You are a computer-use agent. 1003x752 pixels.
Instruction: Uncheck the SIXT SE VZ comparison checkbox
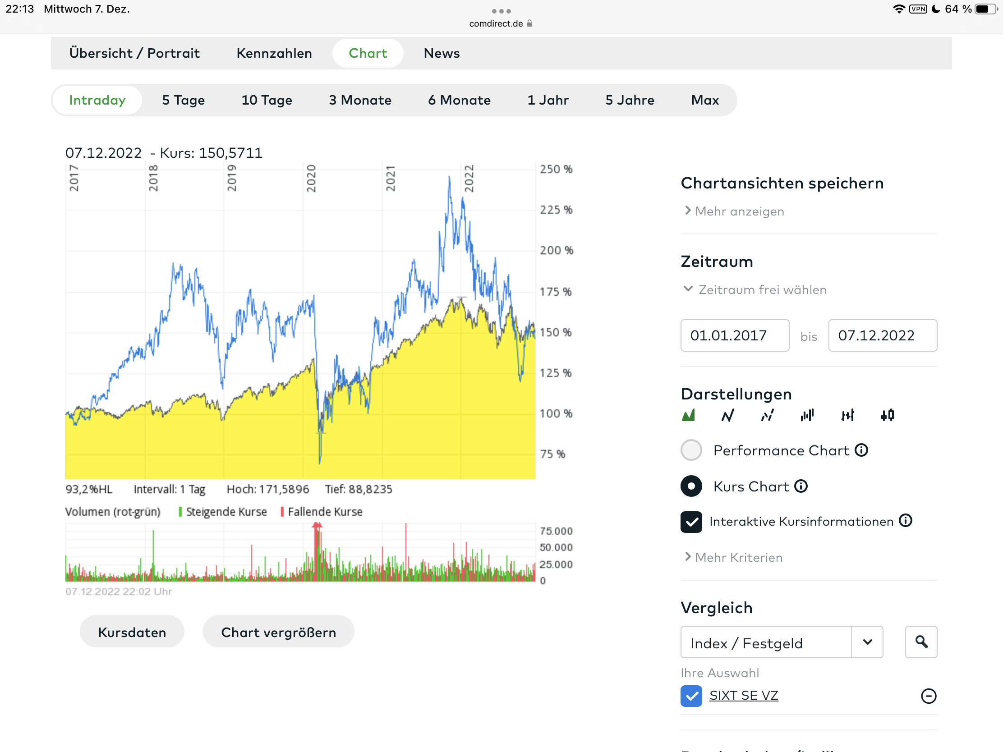691,696
